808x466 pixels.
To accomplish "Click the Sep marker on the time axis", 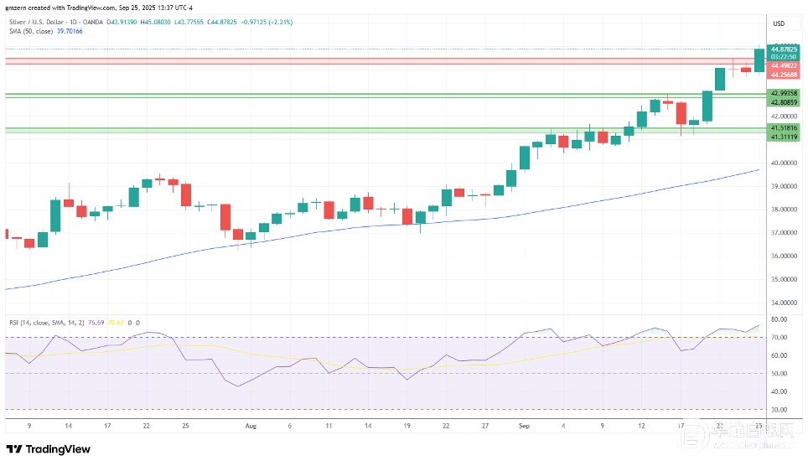I will coord(524,426).
